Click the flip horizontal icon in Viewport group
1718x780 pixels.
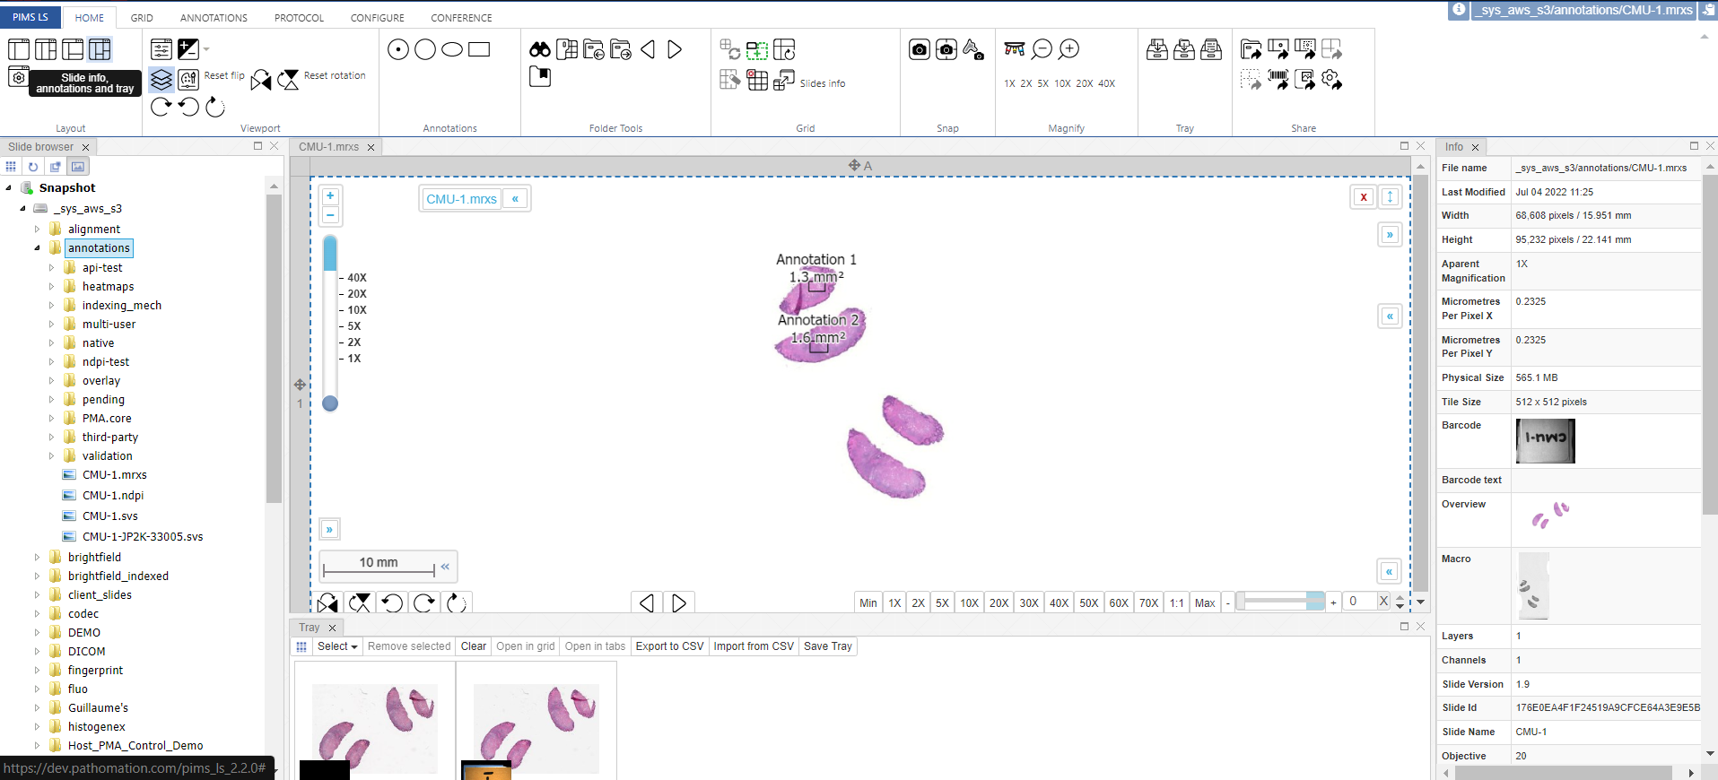tap(261, 80)
